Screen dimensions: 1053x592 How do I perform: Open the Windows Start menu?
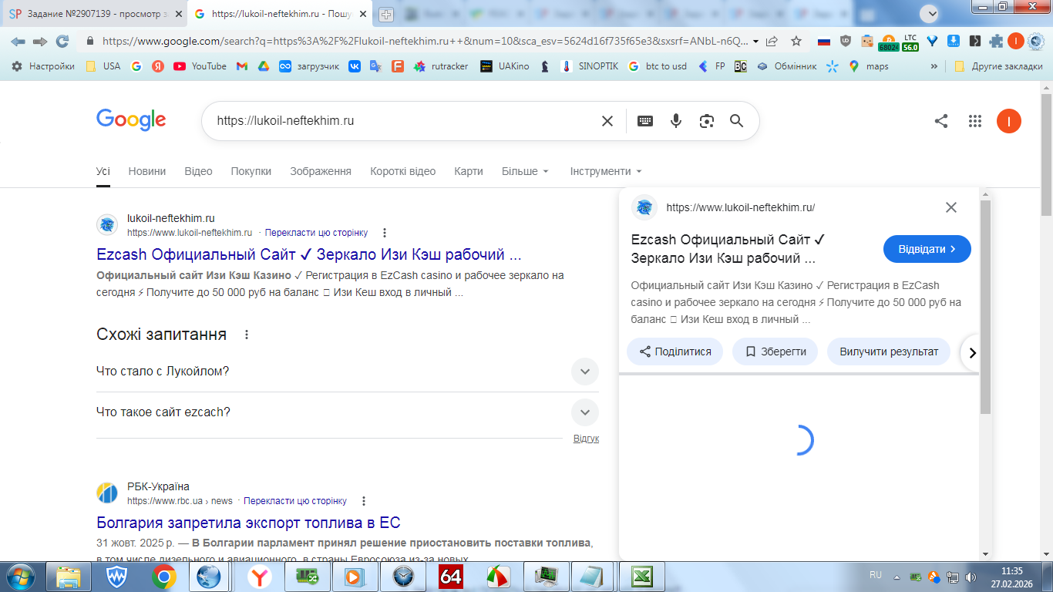[19, 577]
